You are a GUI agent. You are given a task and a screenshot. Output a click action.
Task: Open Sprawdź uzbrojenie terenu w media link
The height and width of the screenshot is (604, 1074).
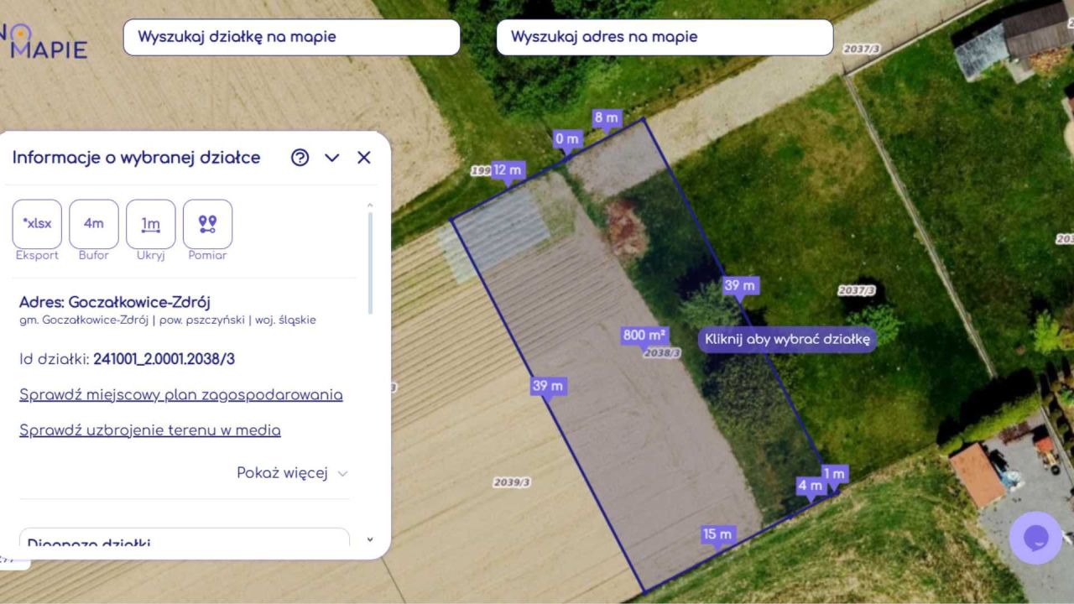[x=149, y=430]
